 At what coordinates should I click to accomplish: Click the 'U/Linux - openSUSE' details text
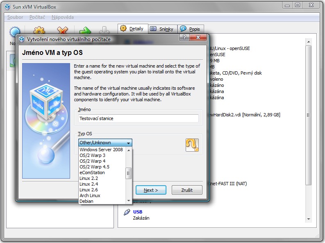pyautogui.click(x=230, y=48)
